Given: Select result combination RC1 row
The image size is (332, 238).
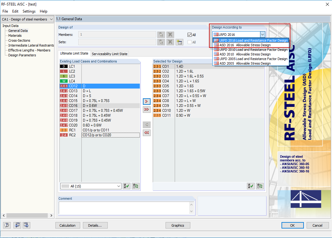Looking at the screenshot, I should (100, 130).
